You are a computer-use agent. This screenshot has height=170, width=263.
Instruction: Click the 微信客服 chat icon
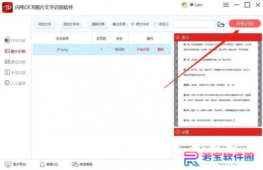(75, 164)
